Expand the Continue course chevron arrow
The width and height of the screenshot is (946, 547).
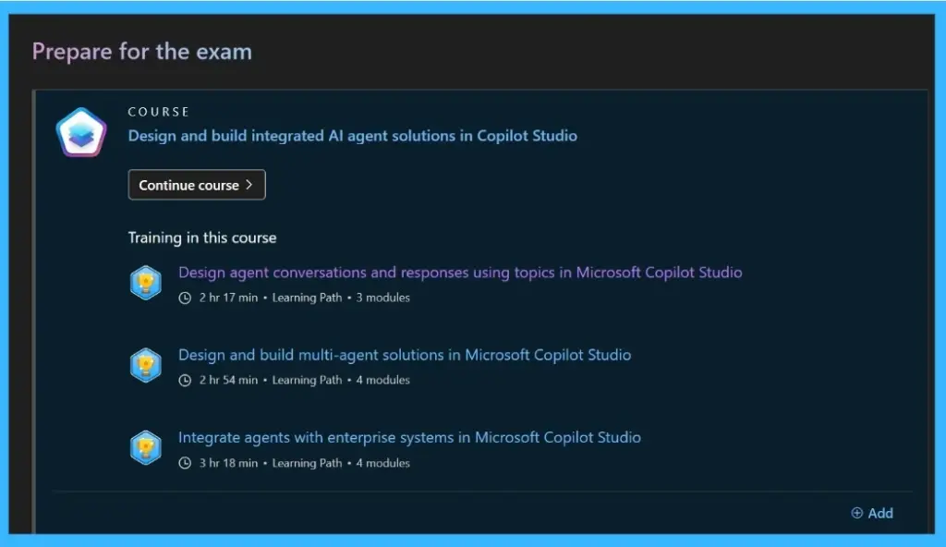pos(251,184)
